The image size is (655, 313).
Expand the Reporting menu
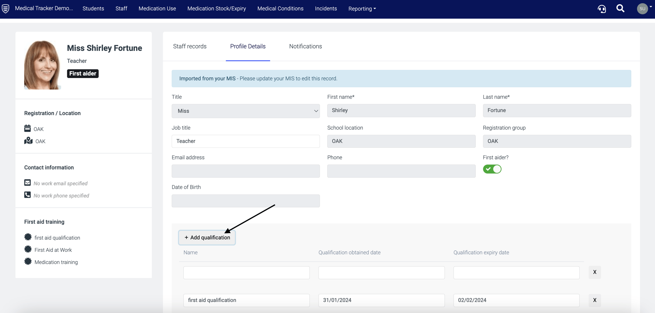[x=362, y=9]
